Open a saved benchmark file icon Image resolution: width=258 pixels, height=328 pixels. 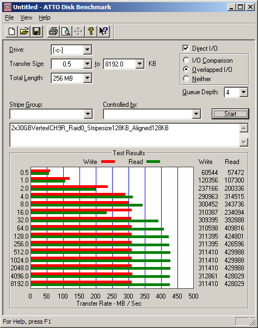tap(24, 32)
